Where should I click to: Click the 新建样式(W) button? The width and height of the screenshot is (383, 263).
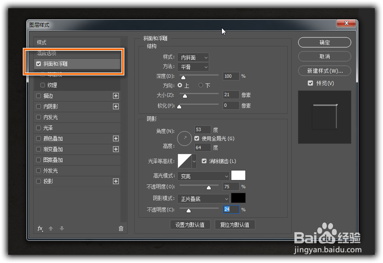click(324, 71)
